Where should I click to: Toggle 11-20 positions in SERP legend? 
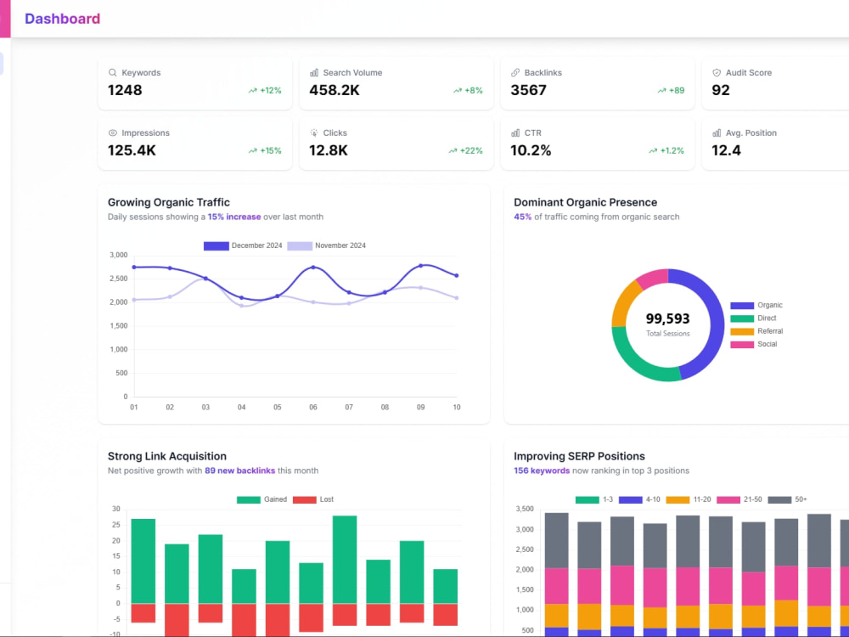pos(689,499)
